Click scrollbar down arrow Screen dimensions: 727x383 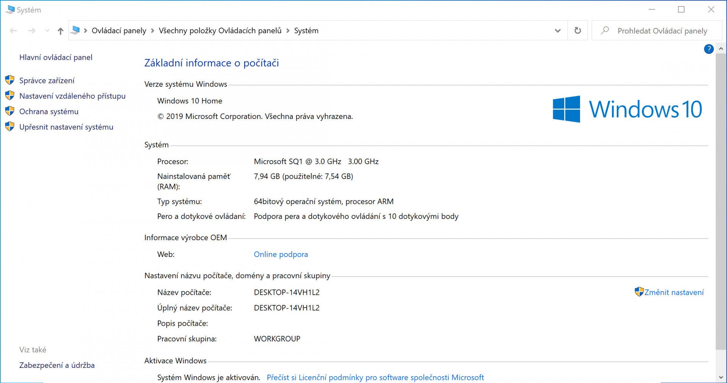(x=721, y=377)
